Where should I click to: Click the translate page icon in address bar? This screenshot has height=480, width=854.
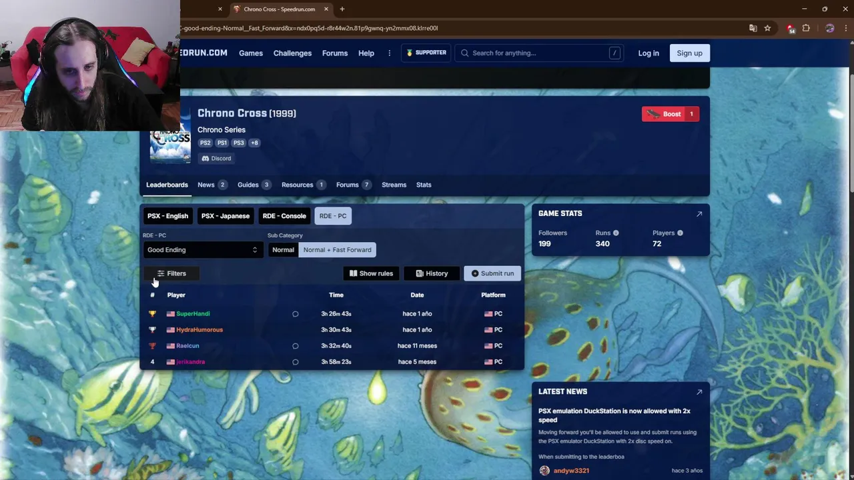(x=753, y=28)
